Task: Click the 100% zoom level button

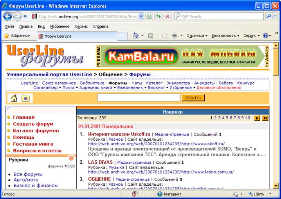Action: tap(256, 194)
